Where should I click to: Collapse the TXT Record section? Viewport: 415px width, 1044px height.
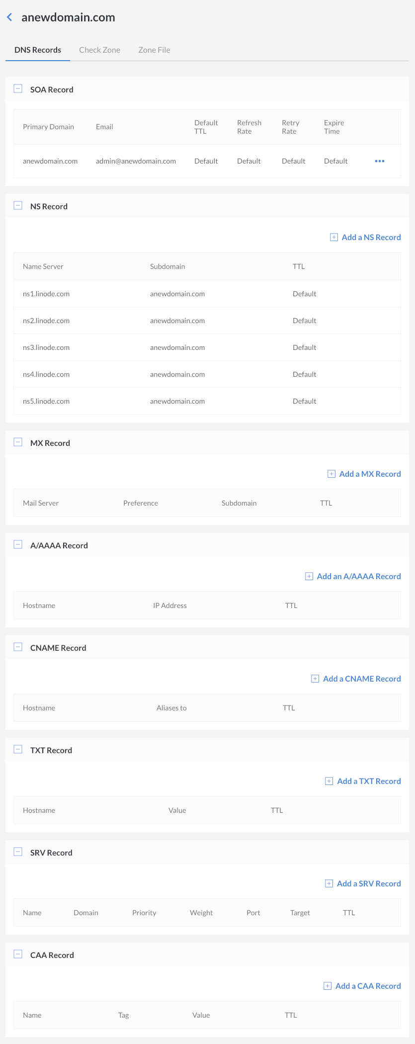[18, 750]
